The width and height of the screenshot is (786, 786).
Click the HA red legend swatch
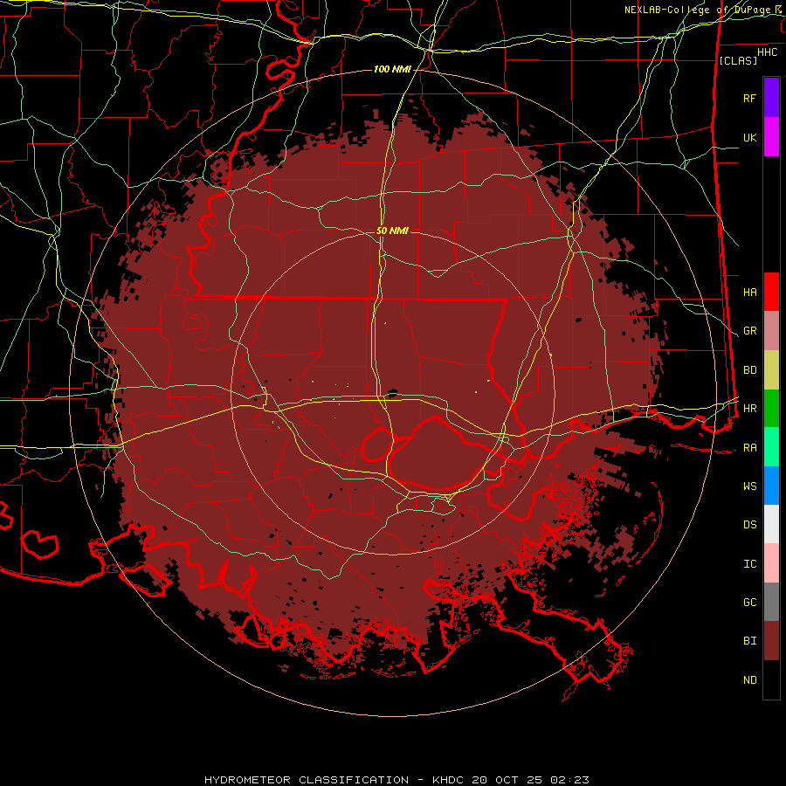(x=771, y=292)
